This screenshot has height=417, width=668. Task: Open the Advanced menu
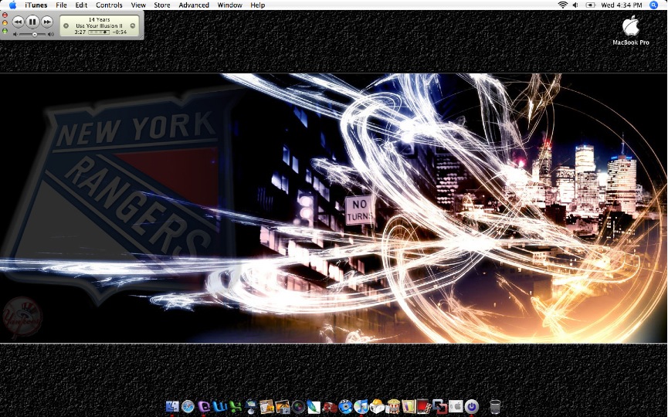(x=194, y=5)
